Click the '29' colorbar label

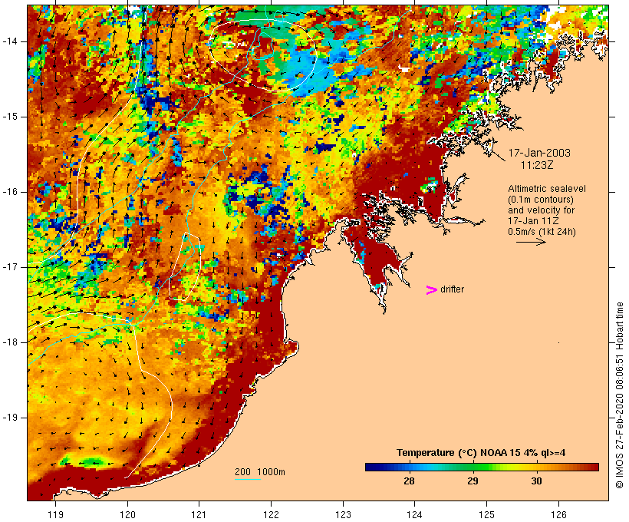click(473, 481)
